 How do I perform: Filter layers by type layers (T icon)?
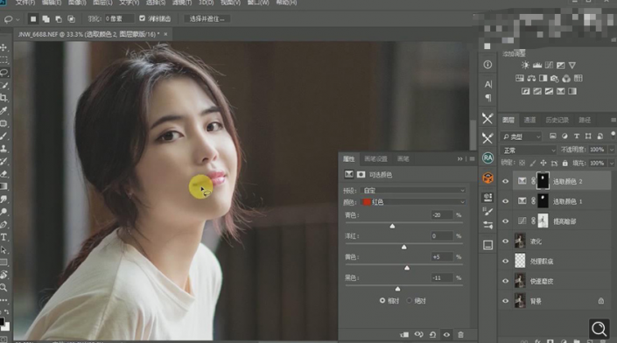coord(577,136)
